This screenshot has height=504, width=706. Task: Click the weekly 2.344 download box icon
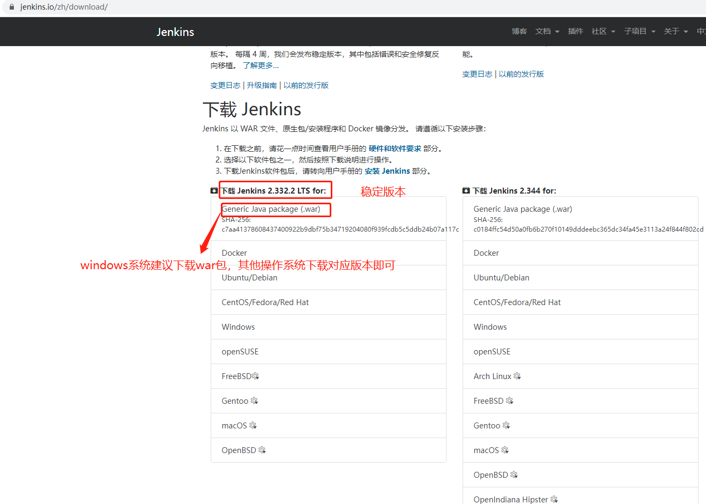click(x=466, y=191)
